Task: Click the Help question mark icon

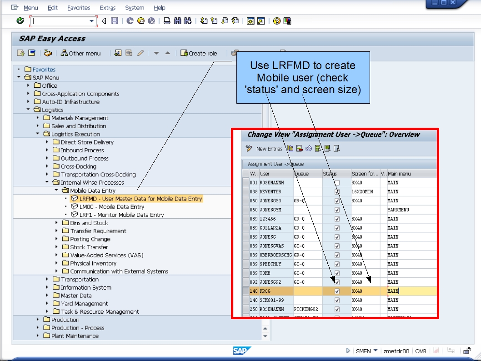Action: 278,20
